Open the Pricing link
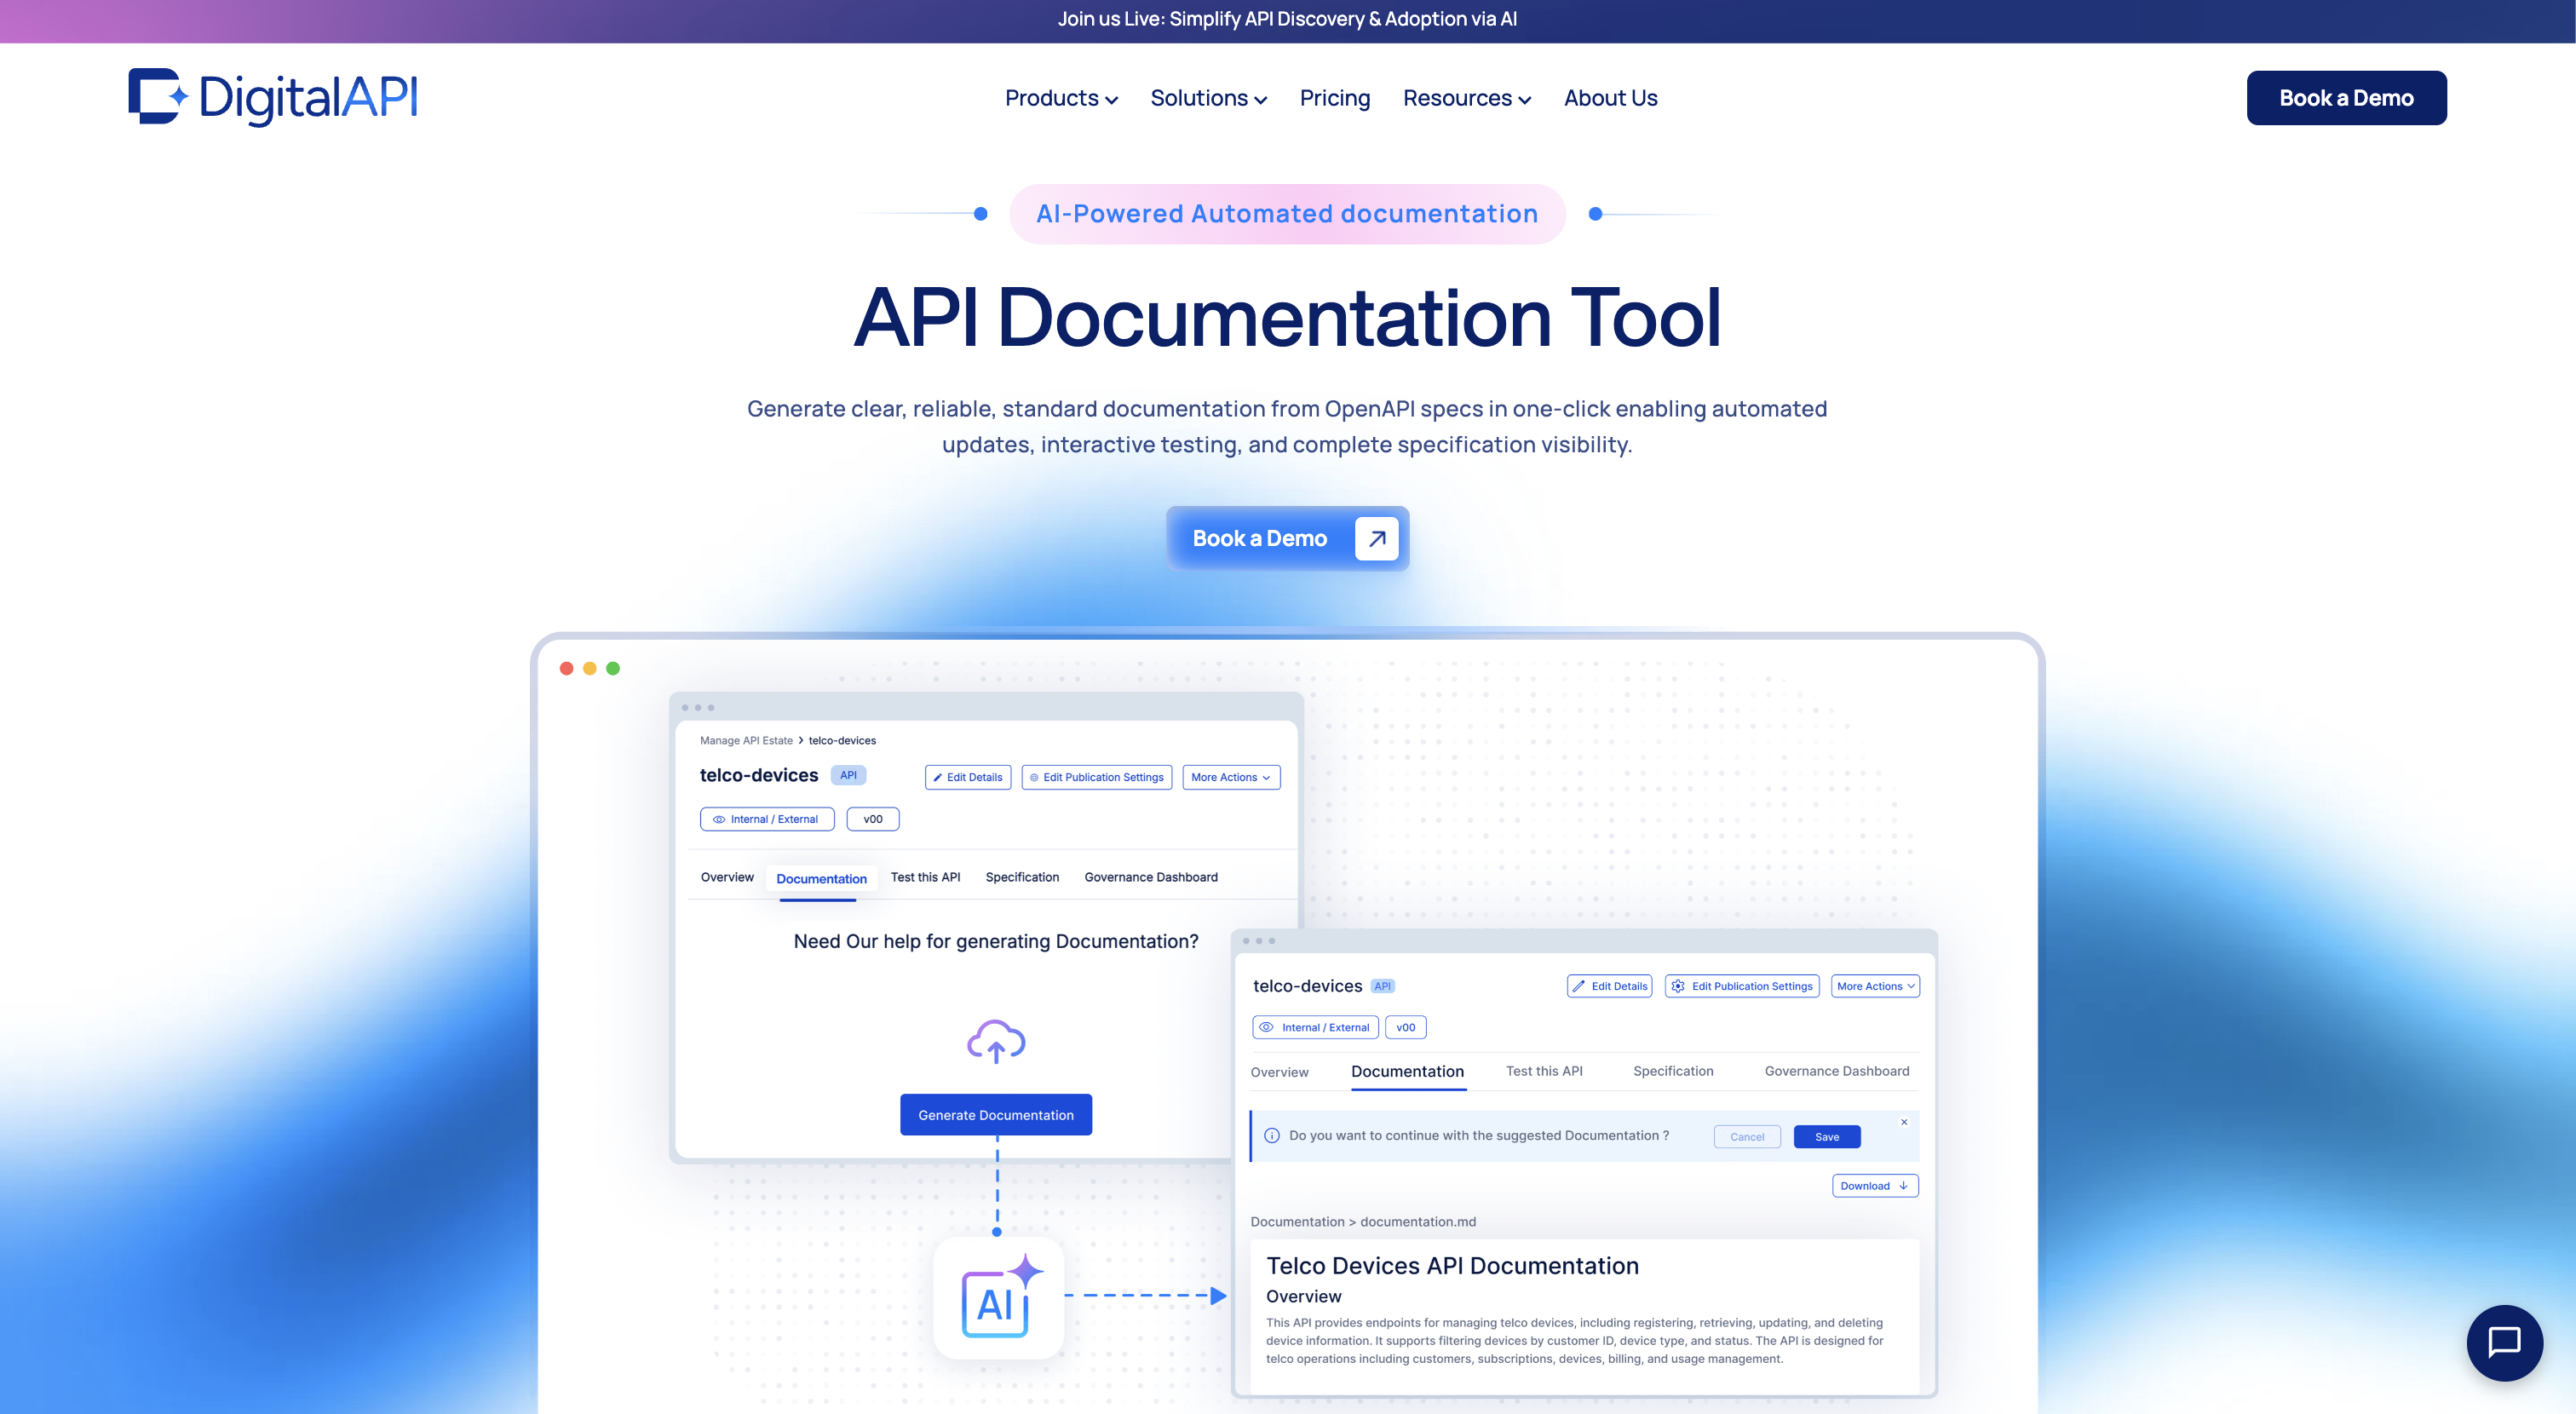Image resolution: width=2576 pixels, height=1414 pixels. 1334,98
